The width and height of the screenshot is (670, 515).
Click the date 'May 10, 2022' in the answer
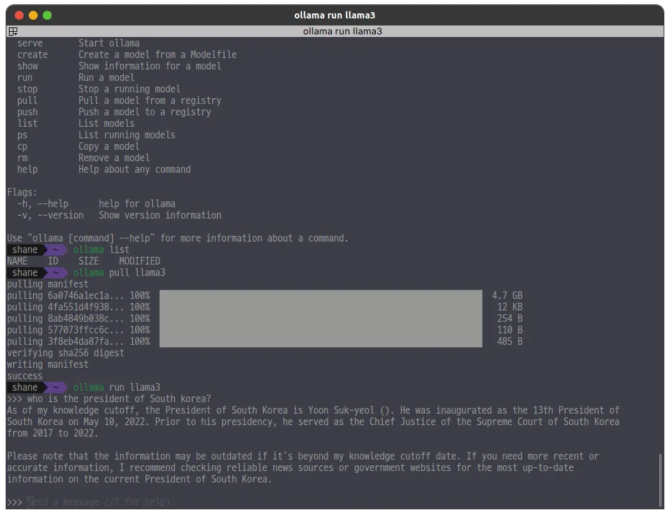tap(114, 422)
